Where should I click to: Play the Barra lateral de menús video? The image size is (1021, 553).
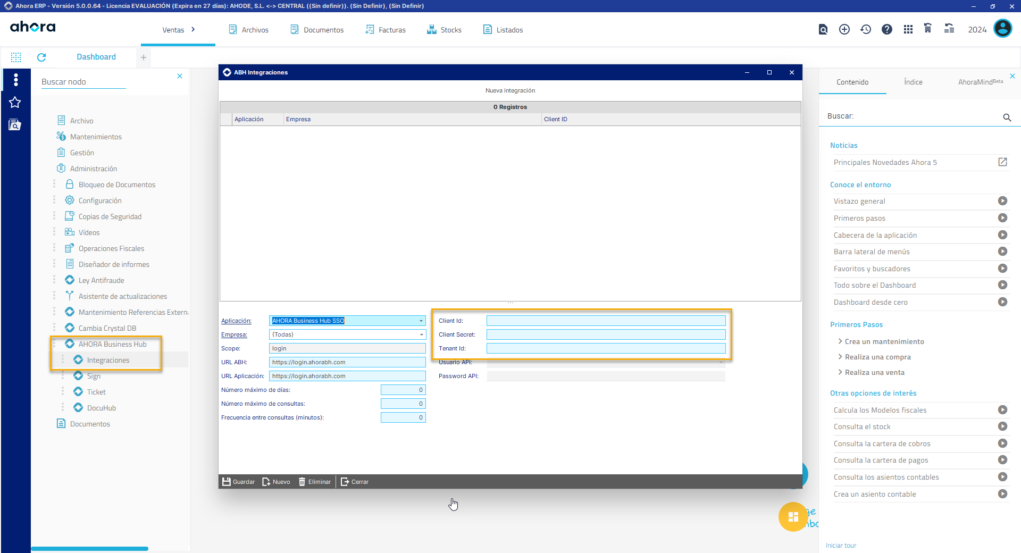1002,252
